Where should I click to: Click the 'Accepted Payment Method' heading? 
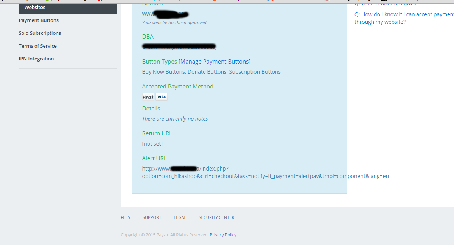click(x=178, y=87)
